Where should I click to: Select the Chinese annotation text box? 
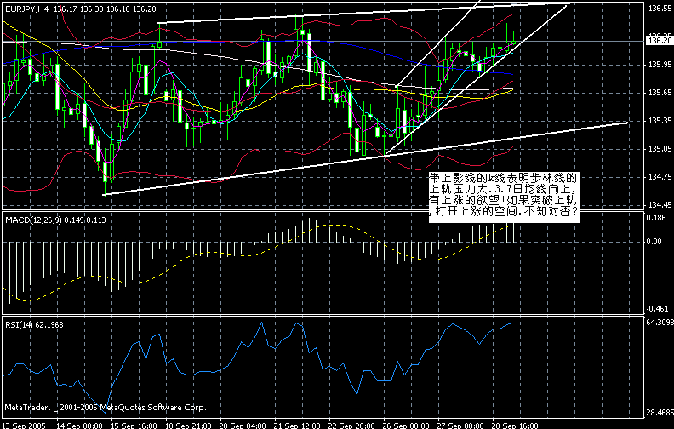click(504, 197)
